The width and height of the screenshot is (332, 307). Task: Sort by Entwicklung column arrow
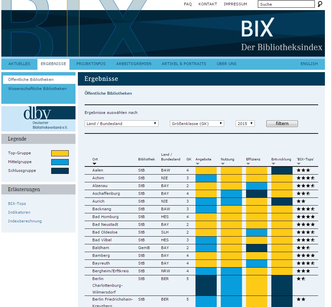click(x=273, y=164)
